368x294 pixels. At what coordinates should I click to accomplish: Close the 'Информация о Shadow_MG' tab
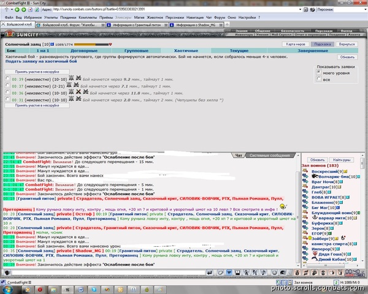(221, 25)
